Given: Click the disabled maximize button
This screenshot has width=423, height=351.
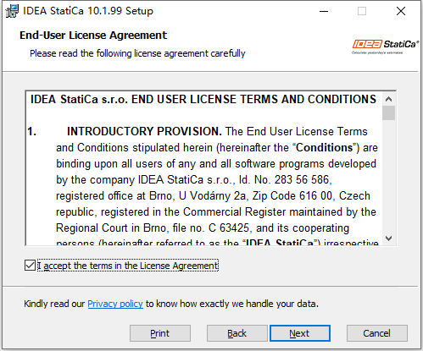Looking at the screenshot, I should tap(362, 11).
